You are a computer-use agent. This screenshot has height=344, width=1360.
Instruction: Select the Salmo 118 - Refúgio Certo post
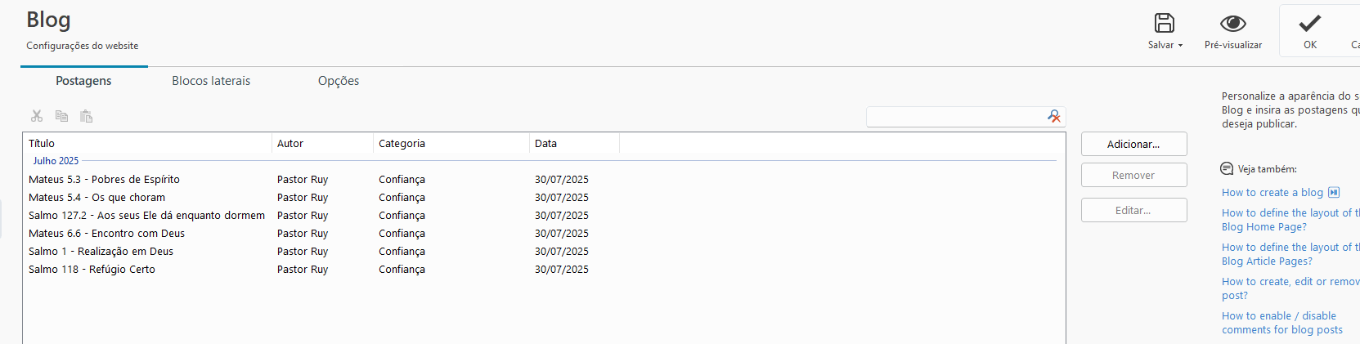pos(92,270)
